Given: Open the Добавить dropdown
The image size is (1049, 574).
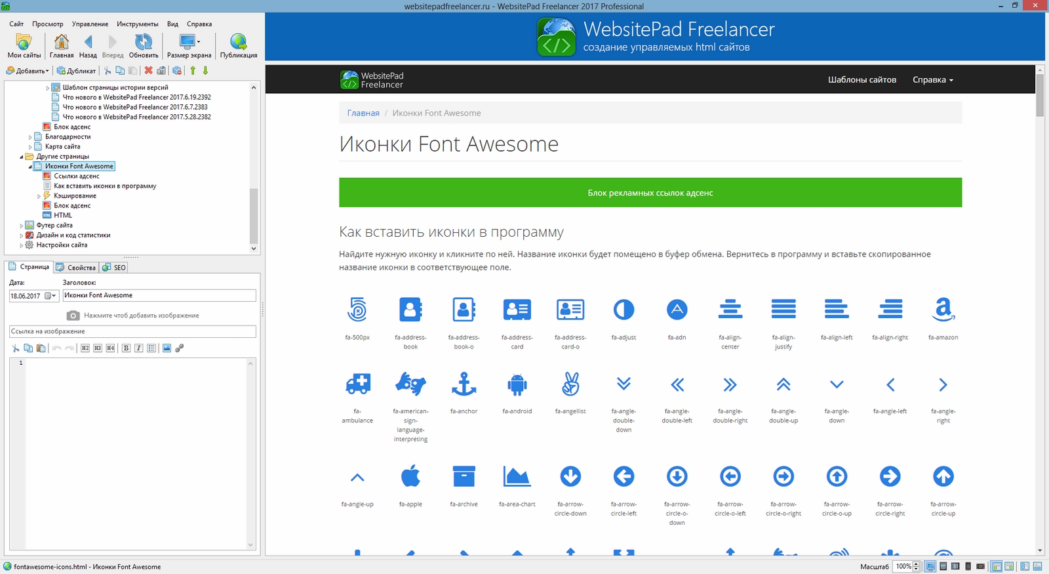Looking at the screenshot, I should pos(28,71).
